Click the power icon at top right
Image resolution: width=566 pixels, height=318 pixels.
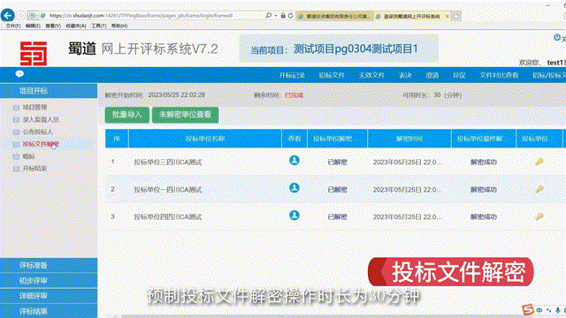[557, 37]
